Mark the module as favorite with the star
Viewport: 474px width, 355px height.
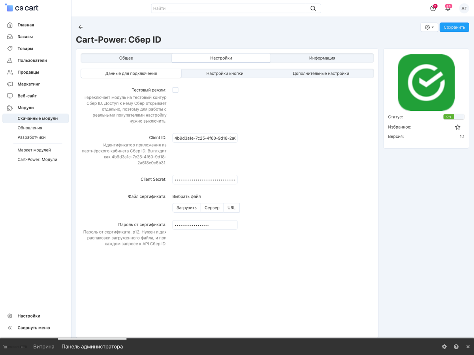tap(458, 127)
